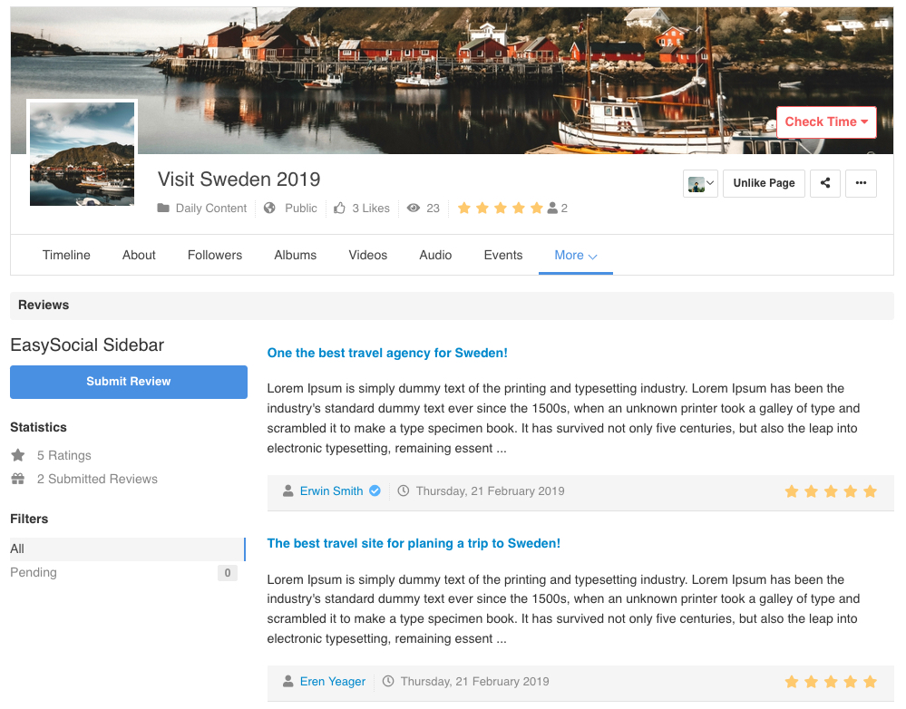Click the share icon button
This screenshot has height=709, width=906.
click(x=824, y=183)
